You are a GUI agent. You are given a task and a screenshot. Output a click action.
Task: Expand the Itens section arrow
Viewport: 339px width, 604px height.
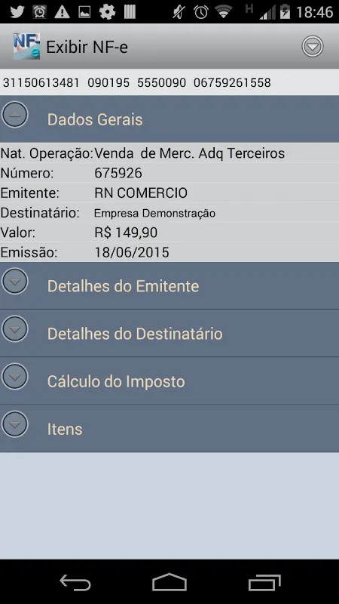pyautogui.click(x=14, y=424)
